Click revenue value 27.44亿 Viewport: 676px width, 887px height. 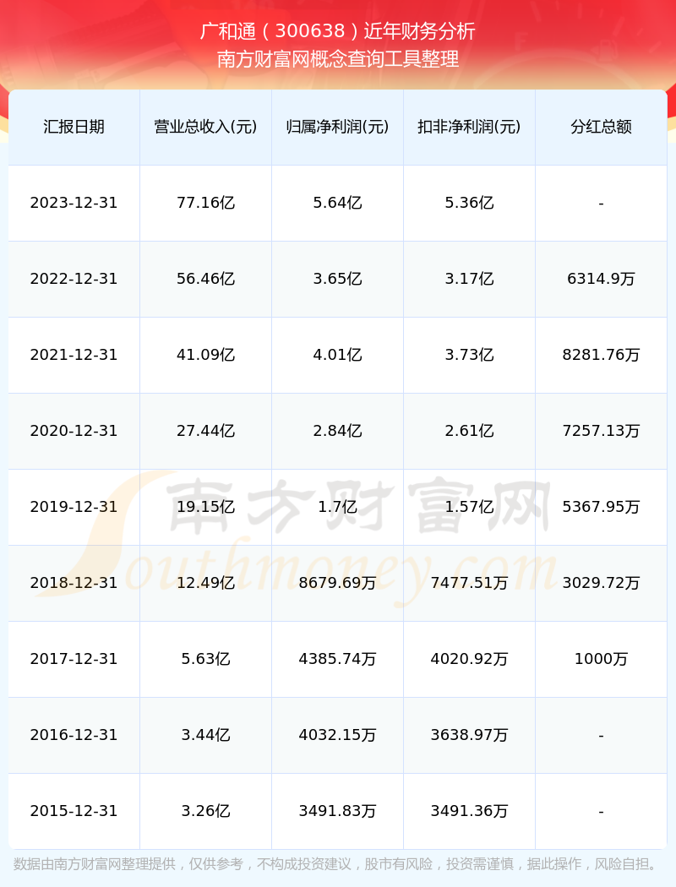coord(206,431)
